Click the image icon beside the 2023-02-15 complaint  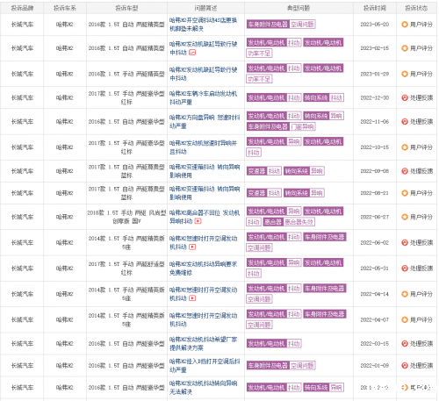[192, 53]
